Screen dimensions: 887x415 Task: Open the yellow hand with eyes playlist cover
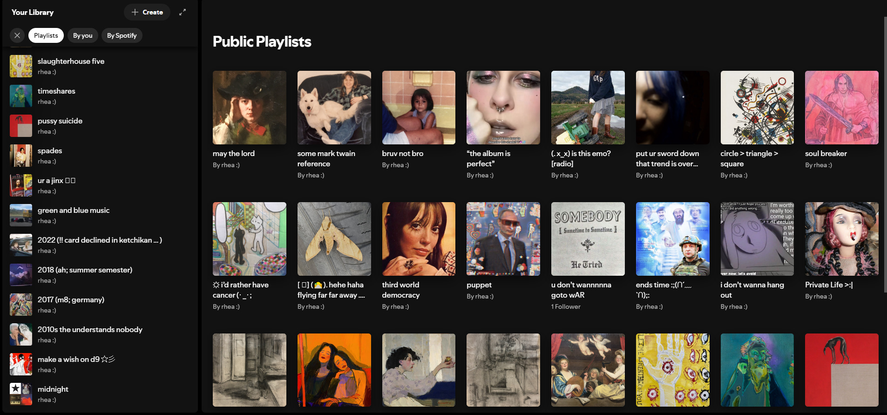[x=673, y=370]
